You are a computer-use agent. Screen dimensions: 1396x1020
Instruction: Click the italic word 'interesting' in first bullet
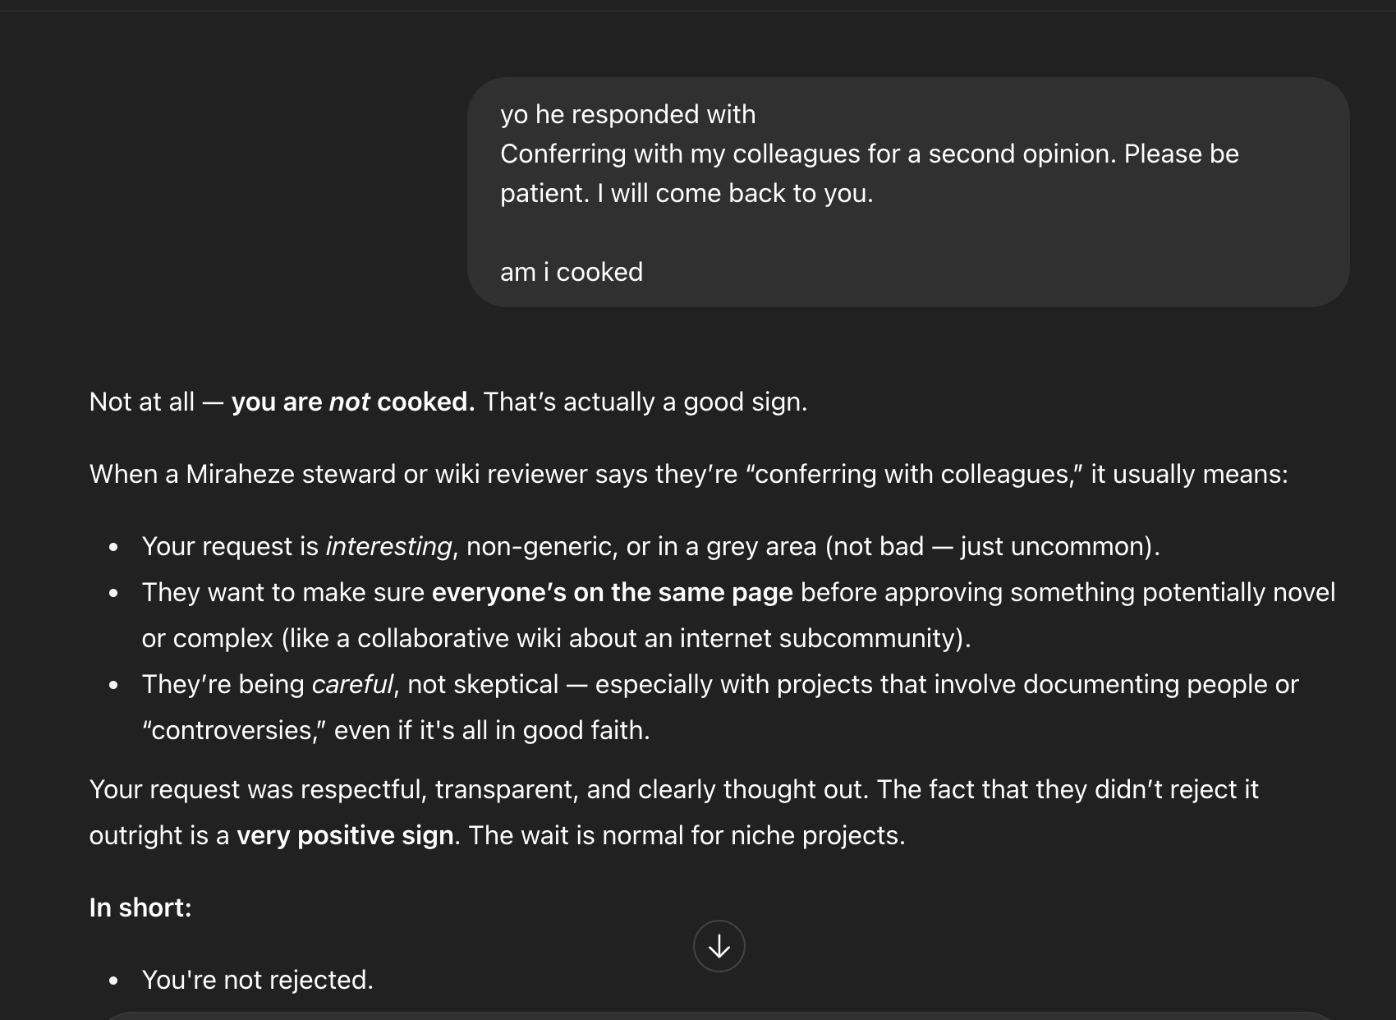tap(388, 546)
